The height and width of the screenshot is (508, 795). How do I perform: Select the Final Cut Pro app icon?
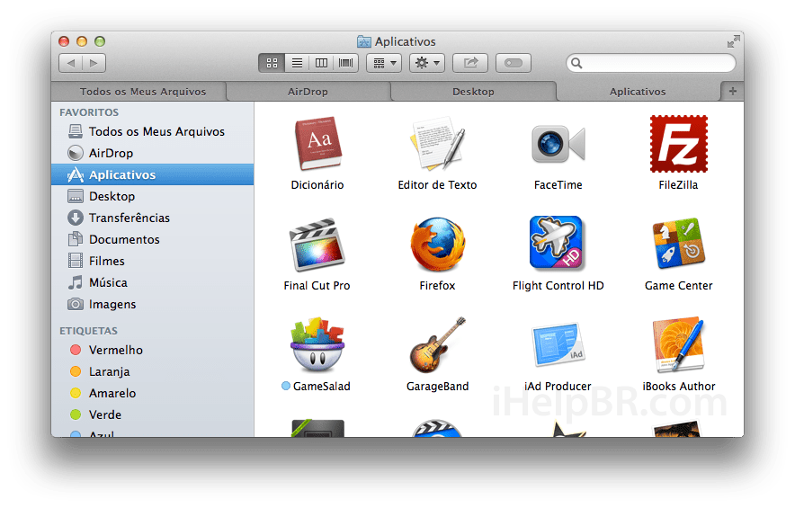(317, 245)
